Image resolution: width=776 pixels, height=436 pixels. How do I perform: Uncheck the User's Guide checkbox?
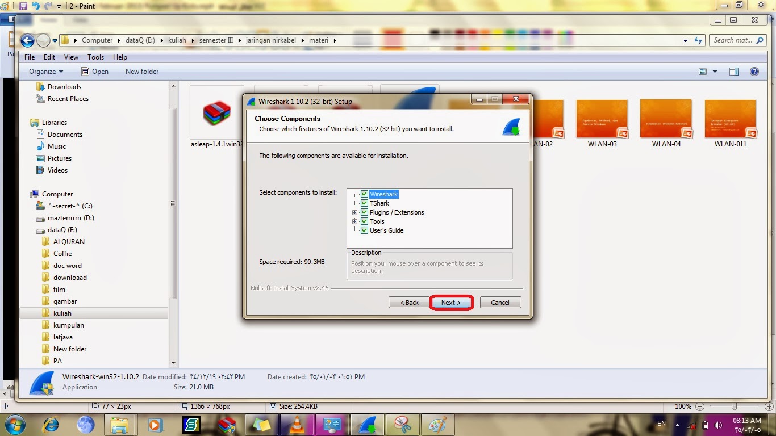pos(365,230)
